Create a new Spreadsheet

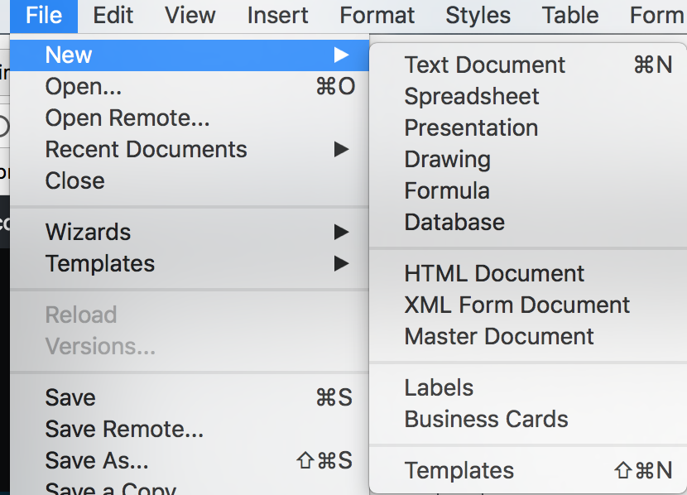pos(528,97)
